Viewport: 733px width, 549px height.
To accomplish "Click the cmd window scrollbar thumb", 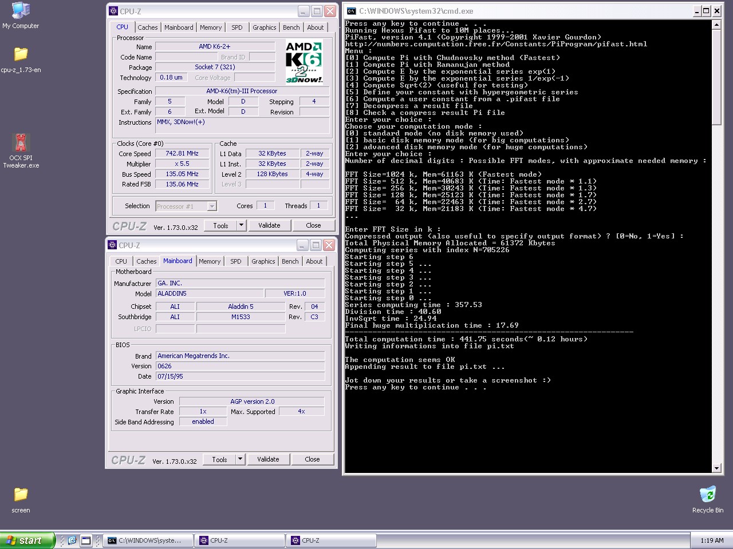I will pos(717,77).
